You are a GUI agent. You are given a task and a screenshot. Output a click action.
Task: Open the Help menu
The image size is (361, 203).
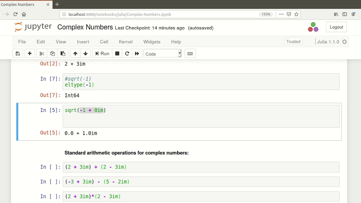pos(176,42)
